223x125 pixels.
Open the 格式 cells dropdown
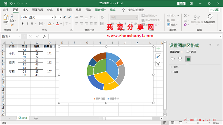(x=172, y=25)
